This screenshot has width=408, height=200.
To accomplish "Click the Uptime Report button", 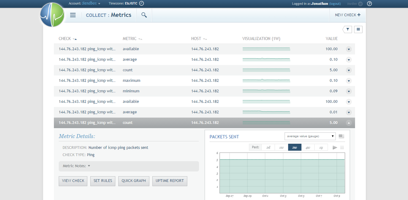I will click(x=170, y=181).
